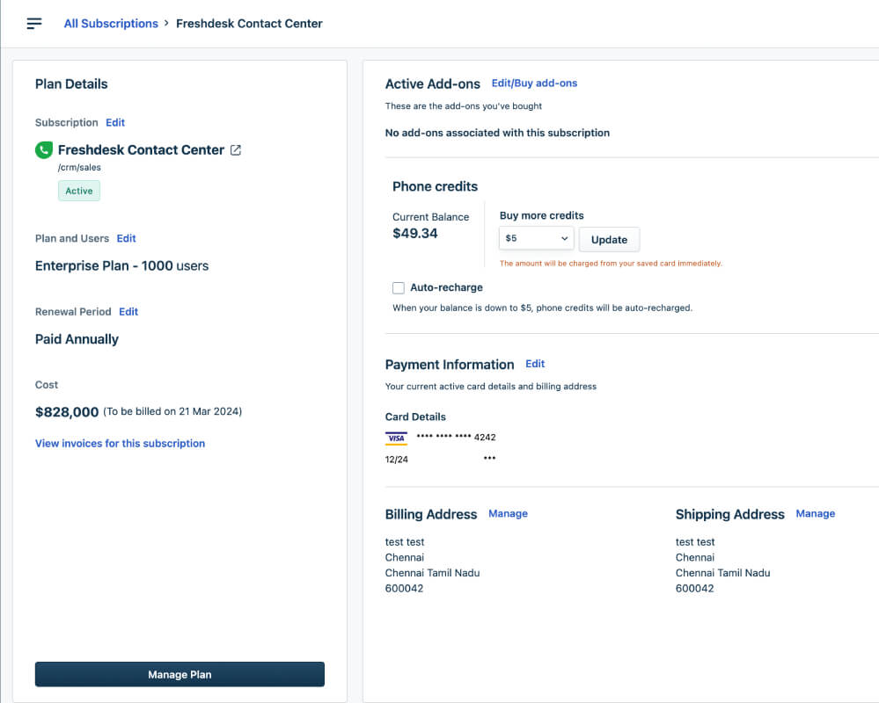Viewport: 879px width, 703px height.
Task: Click the Visa card logo
Action: point(396,438)
